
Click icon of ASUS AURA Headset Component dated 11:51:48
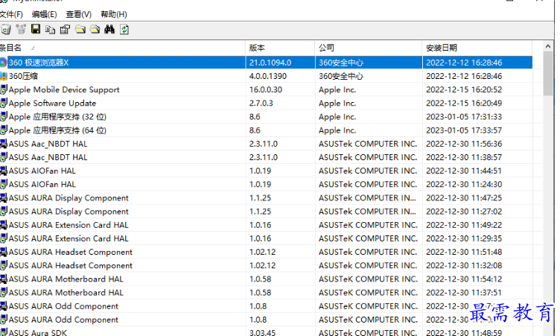click(x=3, y=252)
